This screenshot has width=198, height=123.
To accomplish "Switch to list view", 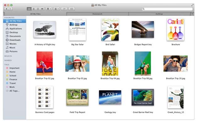I will (x=34, y=9).
